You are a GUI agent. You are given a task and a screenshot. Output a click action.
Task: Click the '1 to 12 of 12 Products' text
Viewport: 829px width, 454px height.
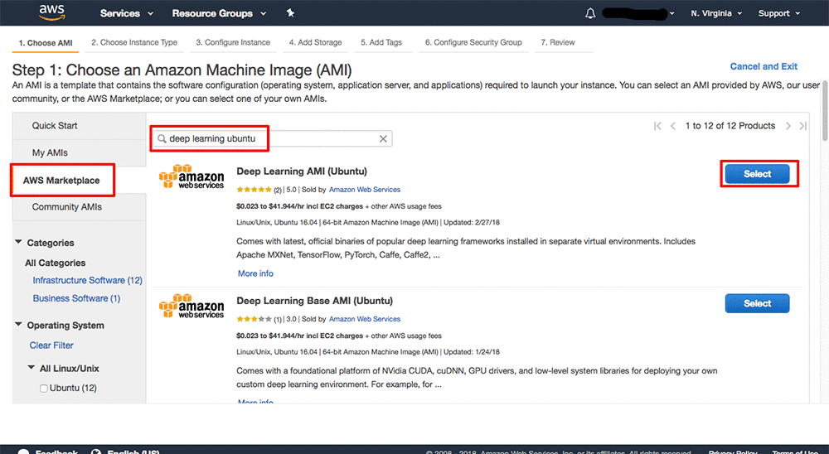click(730, 126)
